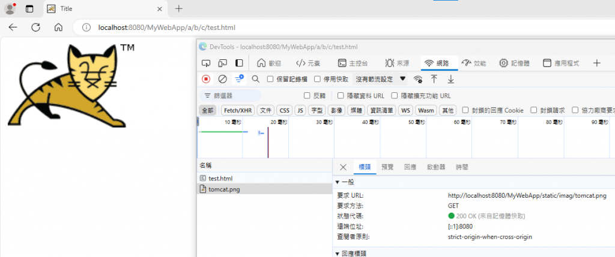Add more DevTools tools plus icon

point(596,63)
